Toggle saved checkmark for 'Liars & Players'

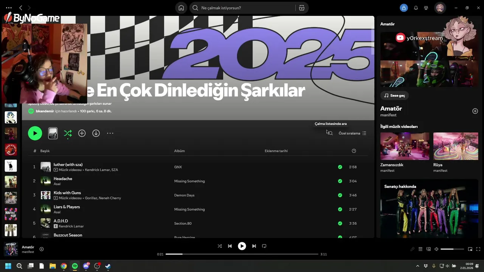(340, 209)
